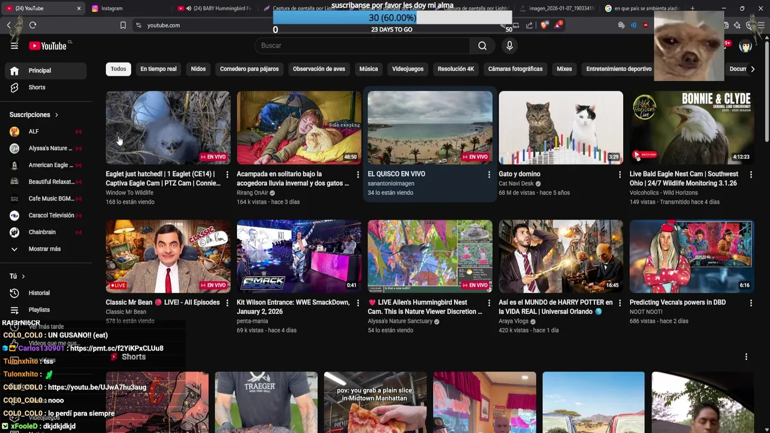This screenshot has width=770, height=433.
Task: Switch to the Instagram browser tab
Action: [129, 8]
